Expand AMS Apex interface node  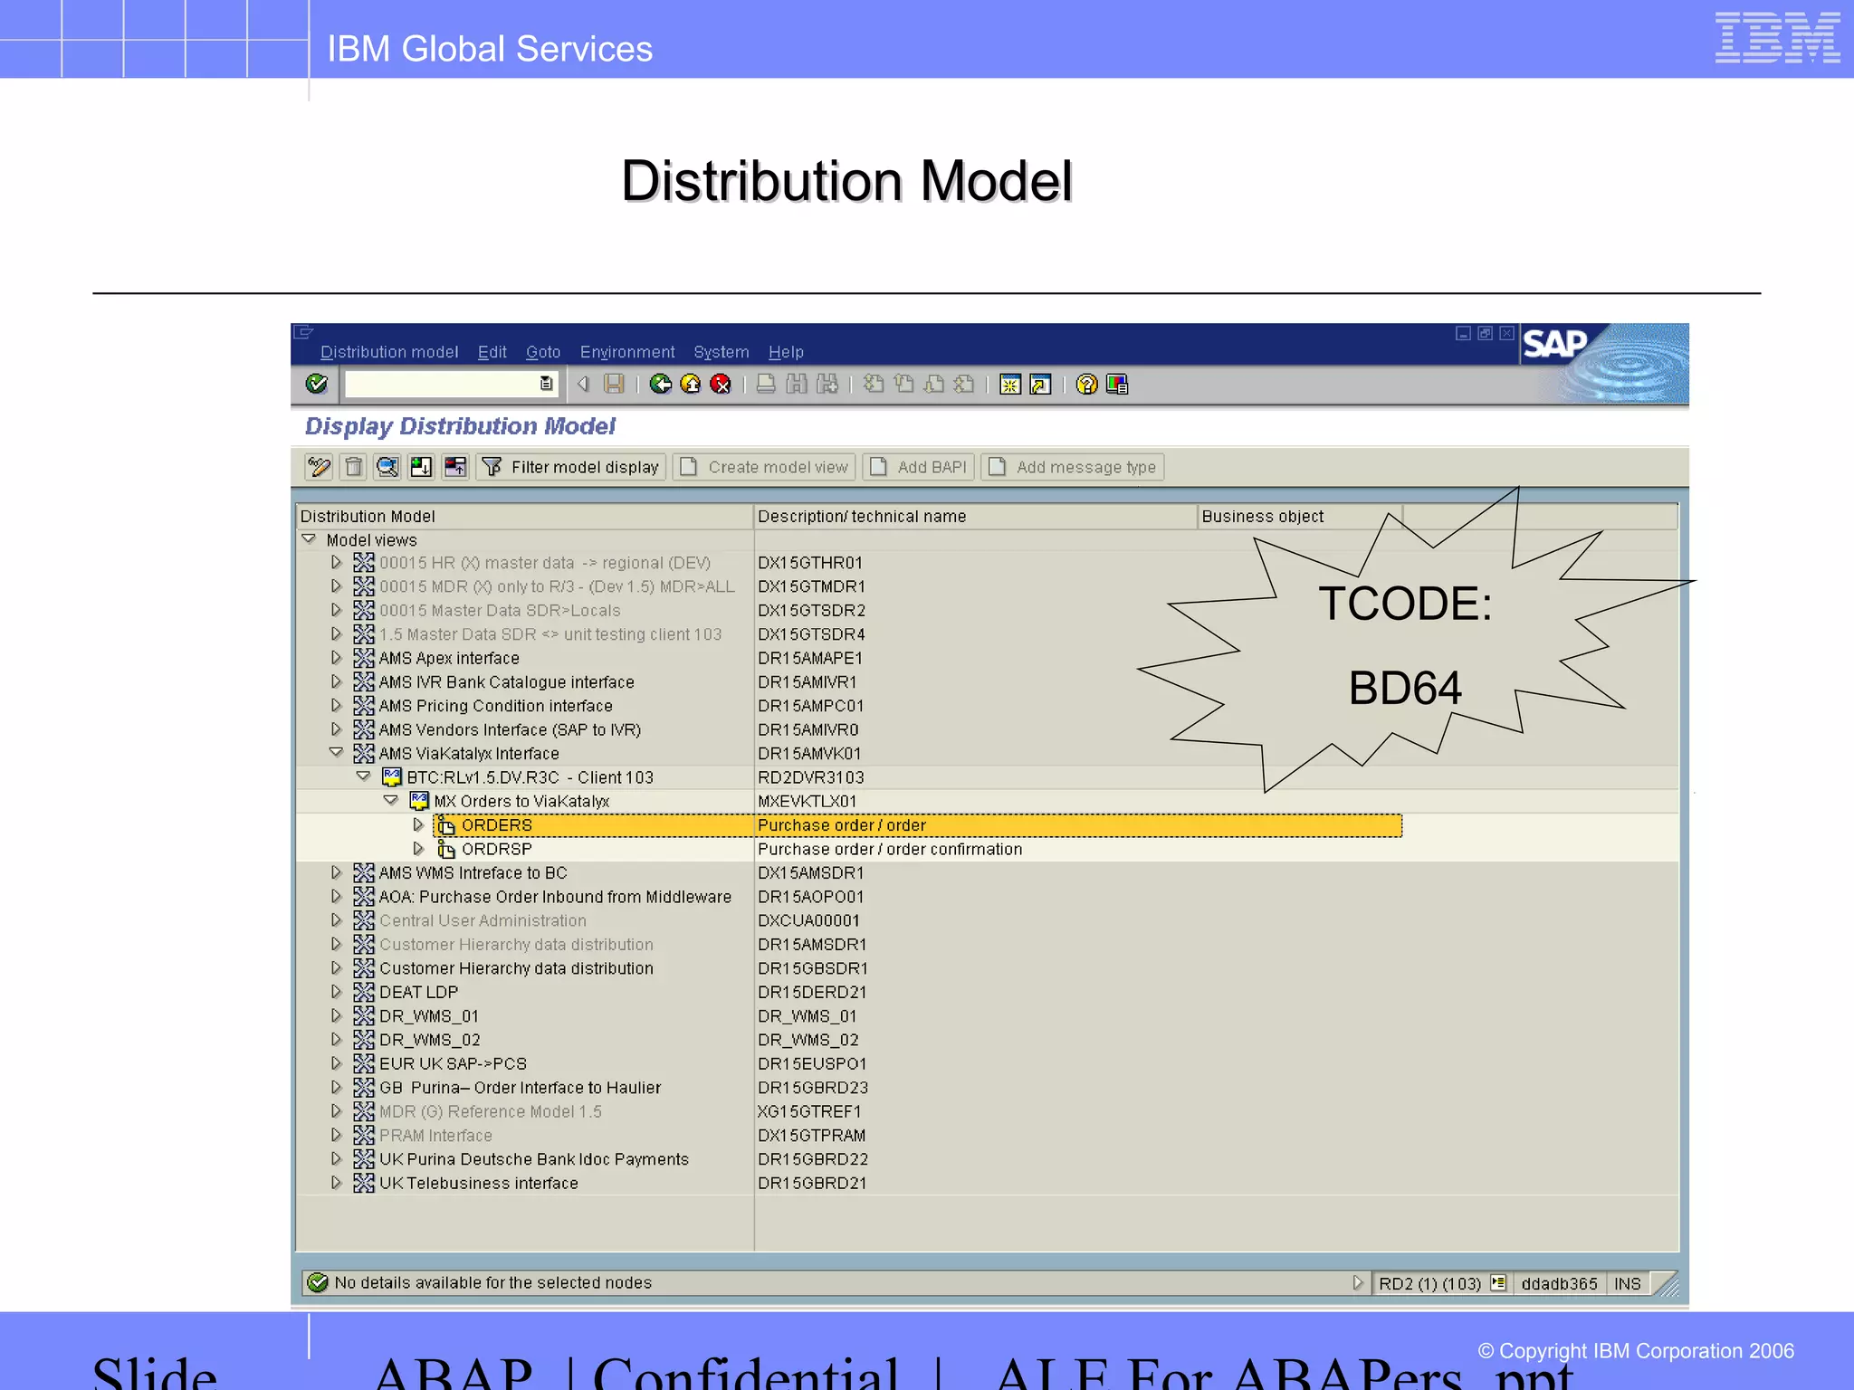coord(336,658)
